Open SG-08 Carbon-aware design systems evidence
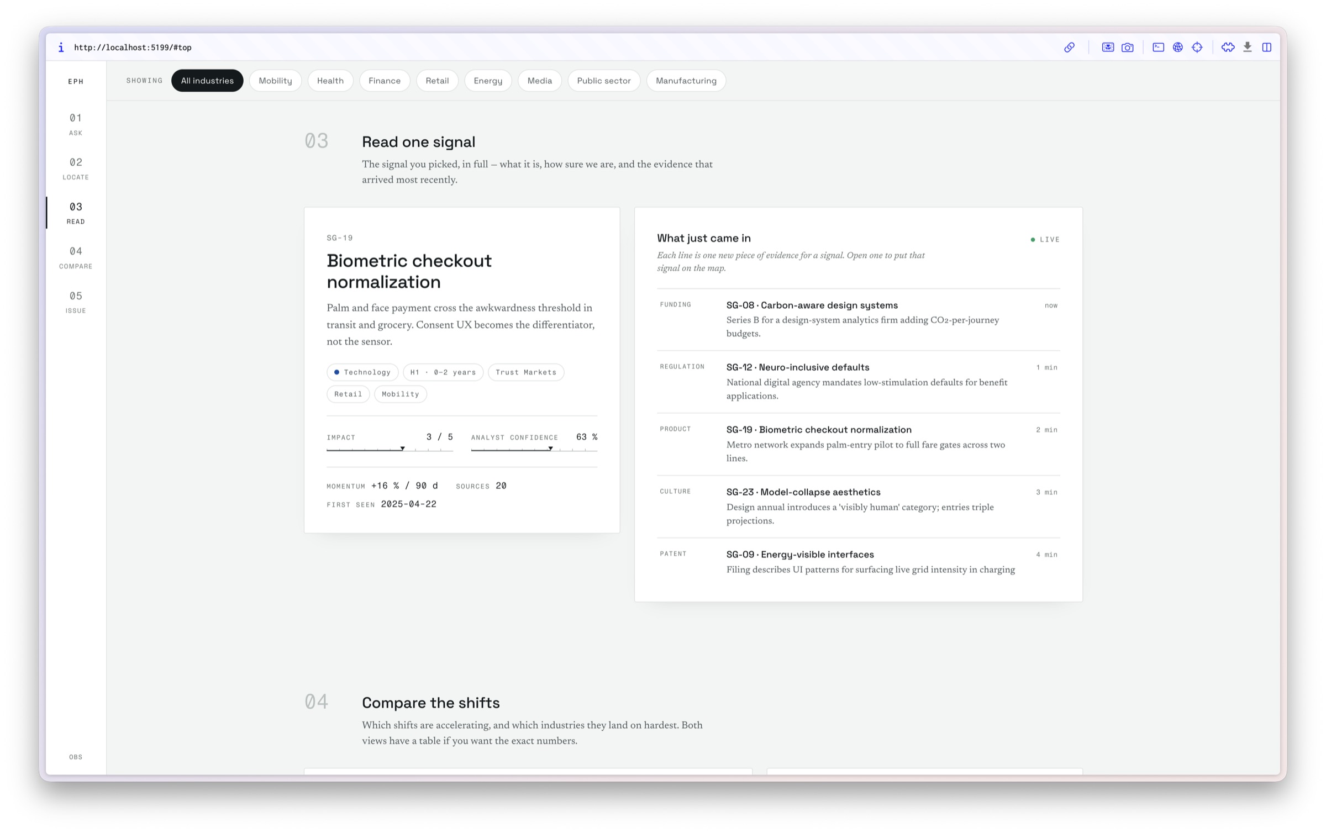Viewport: 1326px width, 833px height. (x=858, y=319)
